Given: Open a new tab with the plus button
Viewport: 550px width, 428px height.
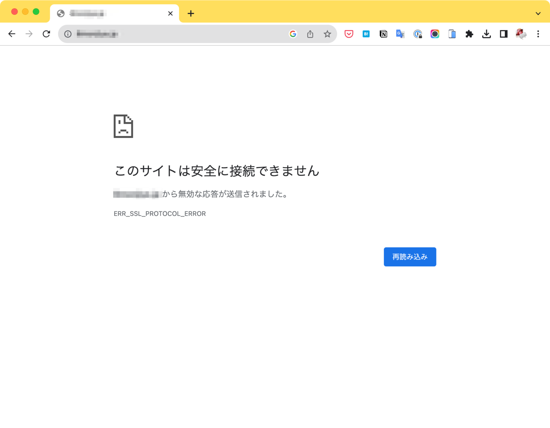Looking at the screenshot, I should [x=191, y=13].
